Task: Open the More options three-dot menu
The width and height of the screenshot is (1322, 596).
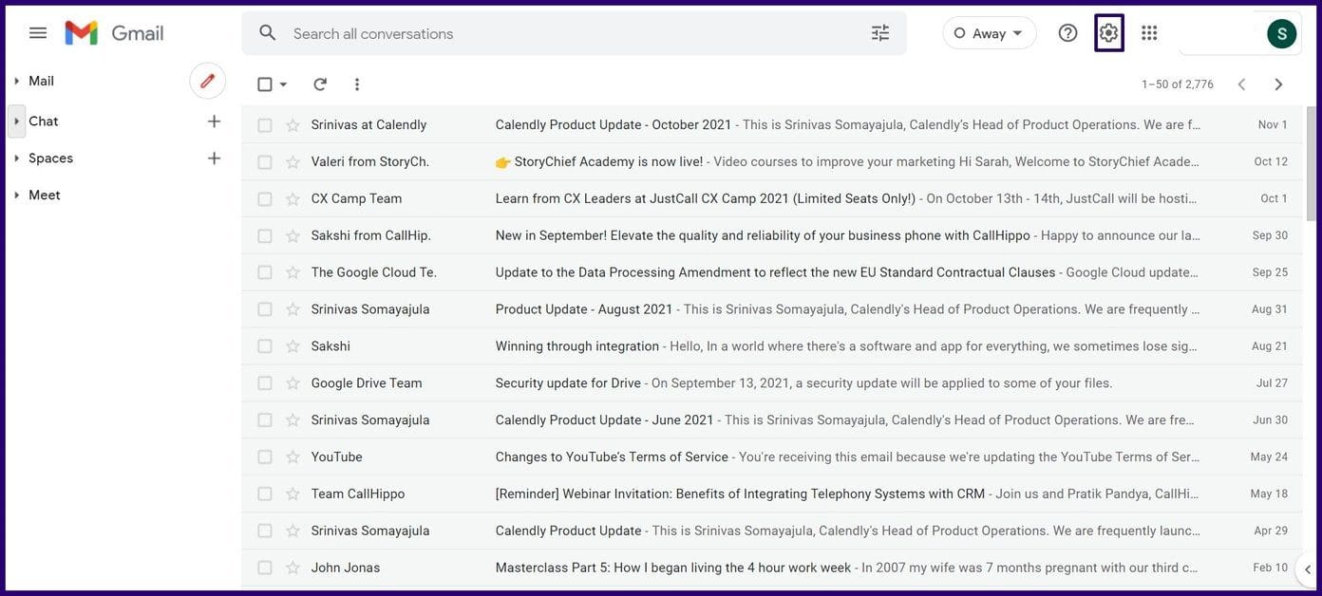Action: tap(357, 84)
